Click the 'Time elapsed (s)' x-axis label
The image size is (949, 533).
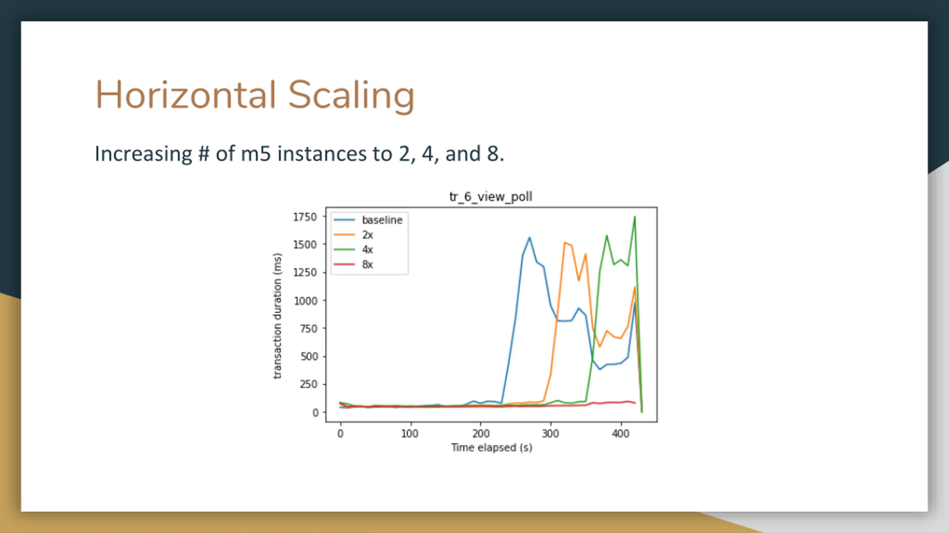492,447
